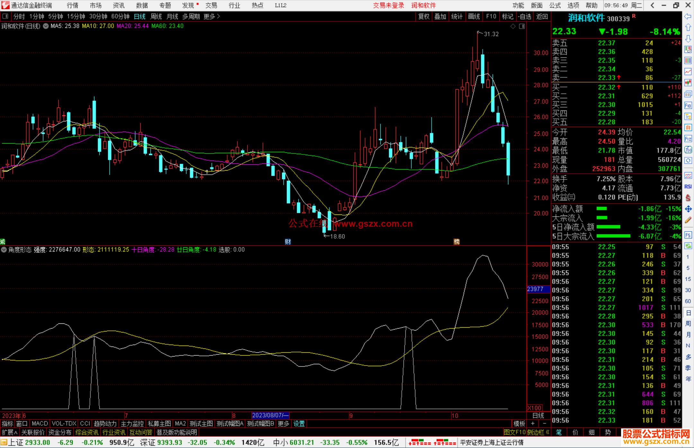Click the four-way move arrows icon

[x=688, y=209]
